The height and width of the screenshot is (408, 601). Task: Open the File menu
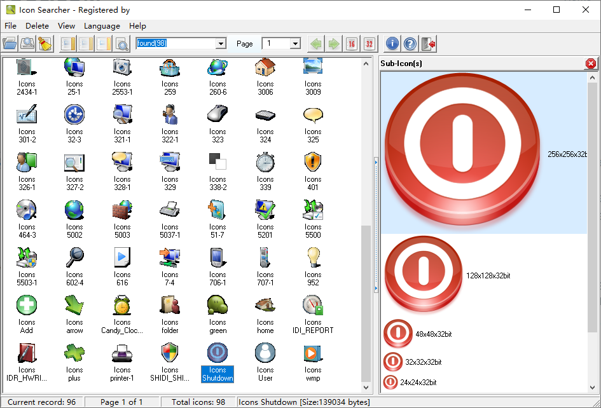click(x=10, y=25)
